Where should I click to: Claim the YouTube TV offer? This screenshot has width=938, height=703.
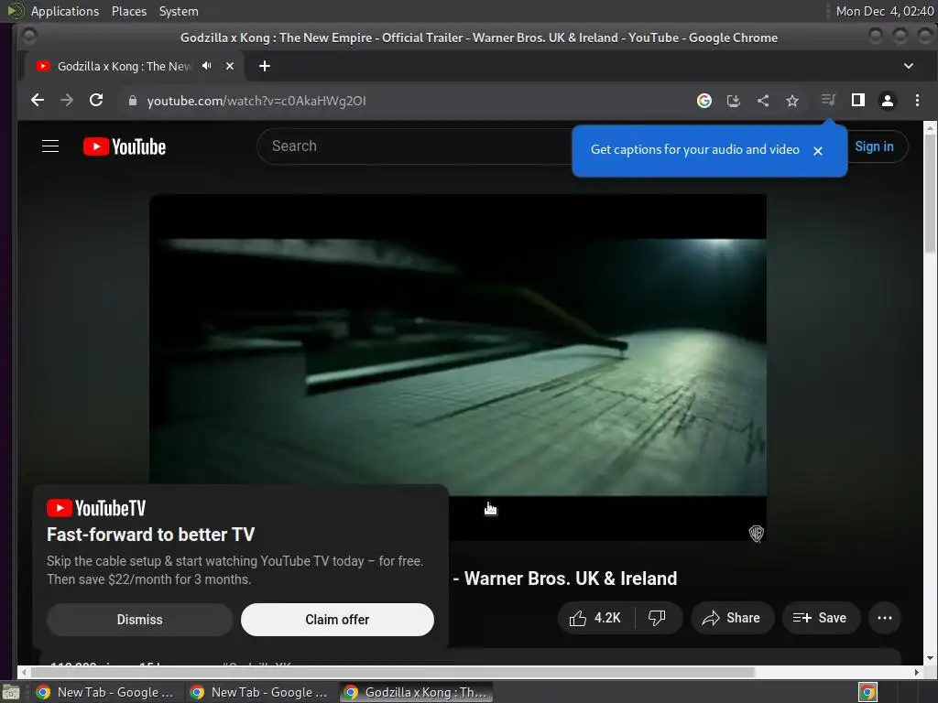pos(337,620)
